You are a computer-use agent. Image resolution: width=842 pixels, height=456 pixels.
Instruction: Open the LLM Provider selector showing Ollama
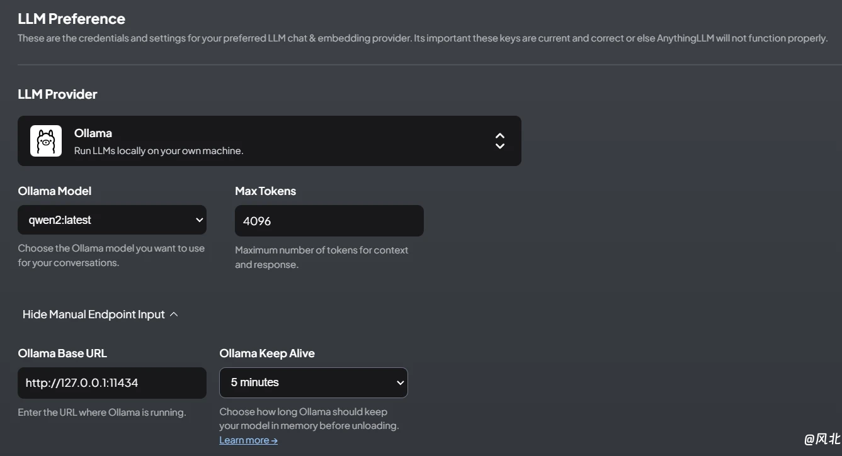[x=270, y=141]
